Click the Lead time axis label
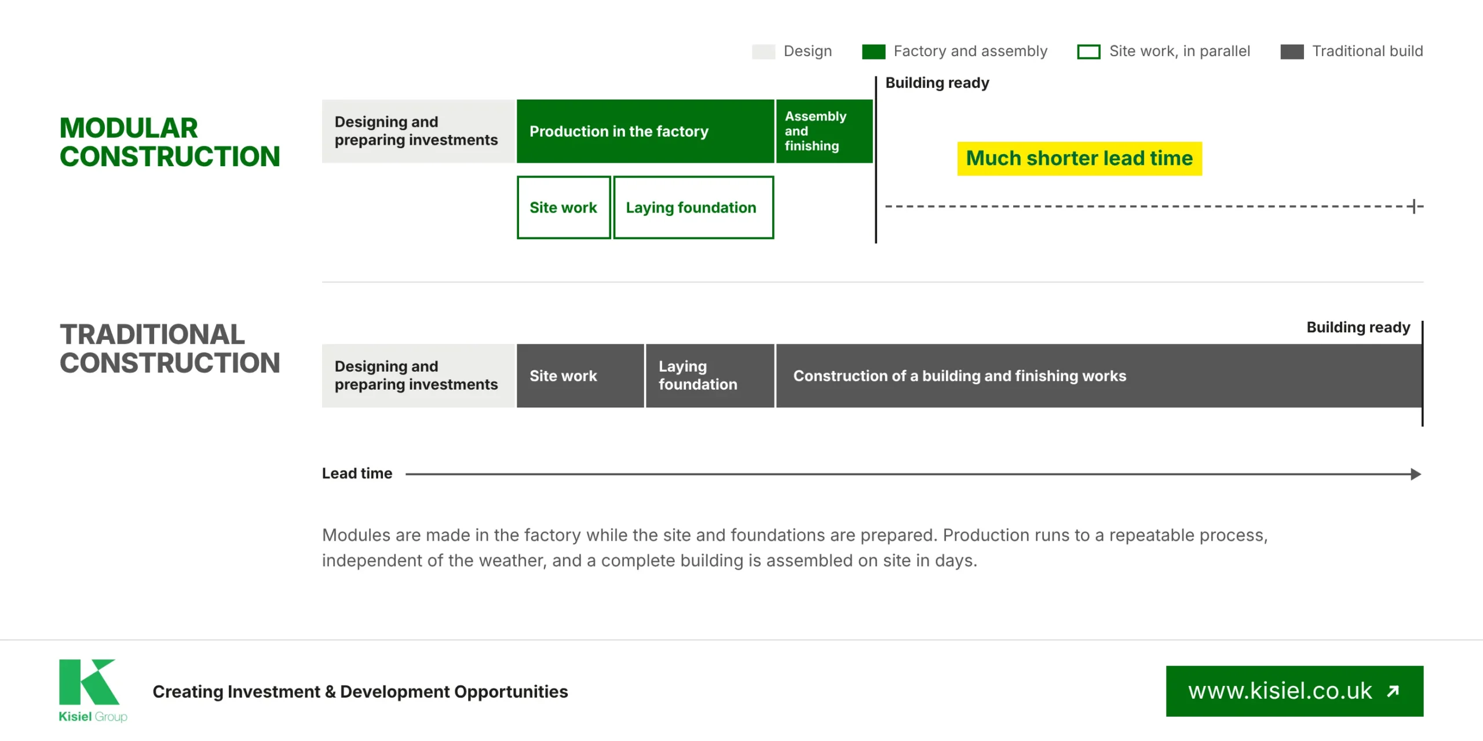The width and height of the screenshot is (1483, 741). [357, 474]
